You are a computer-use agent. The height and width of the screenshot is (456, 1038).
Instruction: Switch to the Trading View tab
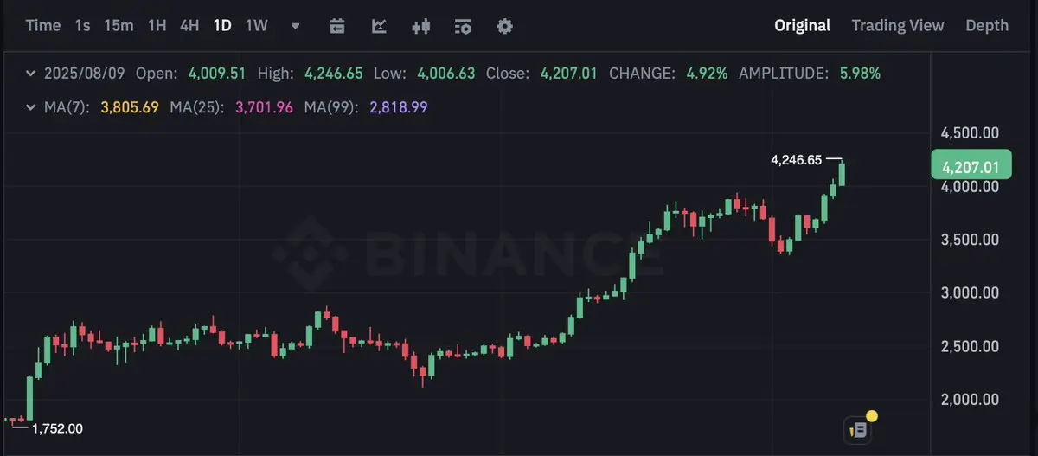tap(898, 26)
